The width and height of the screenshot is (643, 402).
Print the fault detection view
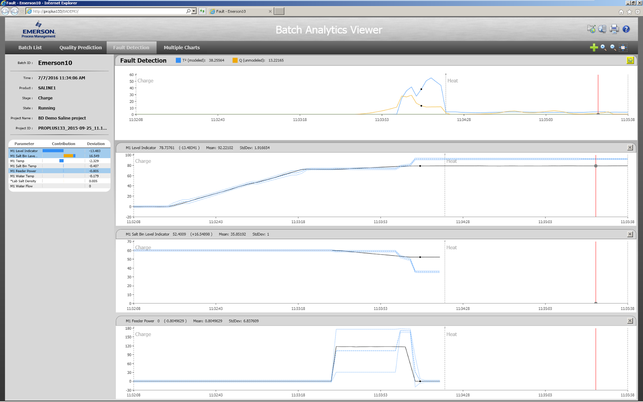613,29
